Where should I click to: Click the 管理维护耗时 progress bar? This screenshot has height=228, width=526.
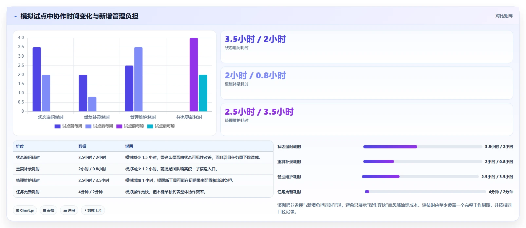click(420, 177)
